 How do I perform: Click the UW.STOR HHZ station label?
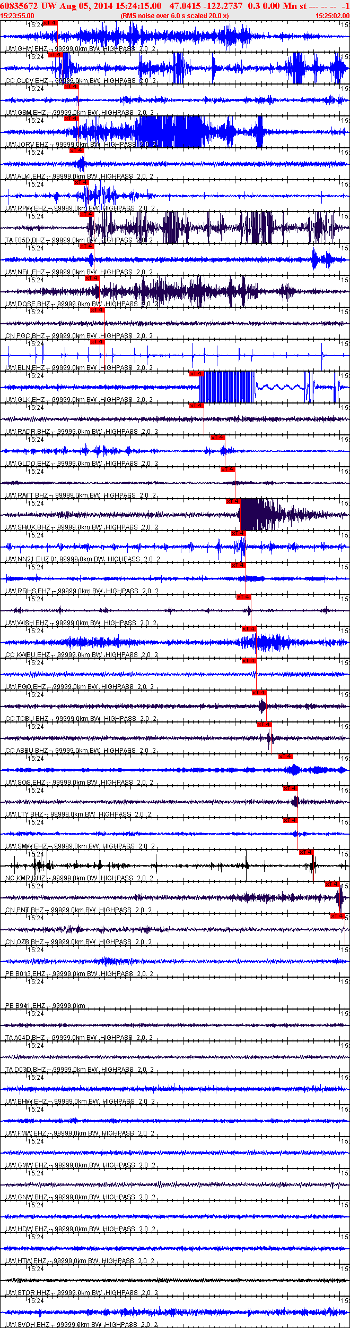pyautogui.click(x=28, y=1293)
